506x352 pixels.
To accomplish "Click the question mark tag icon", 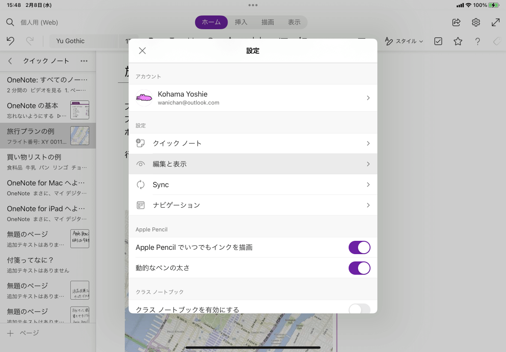I will pos(478,41).
